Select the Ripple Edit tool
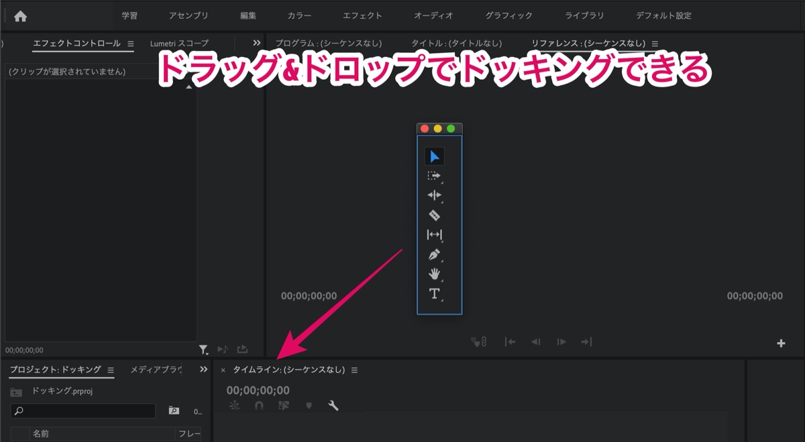This screenshot has width=805, height=442. click(x=434, y=196)
